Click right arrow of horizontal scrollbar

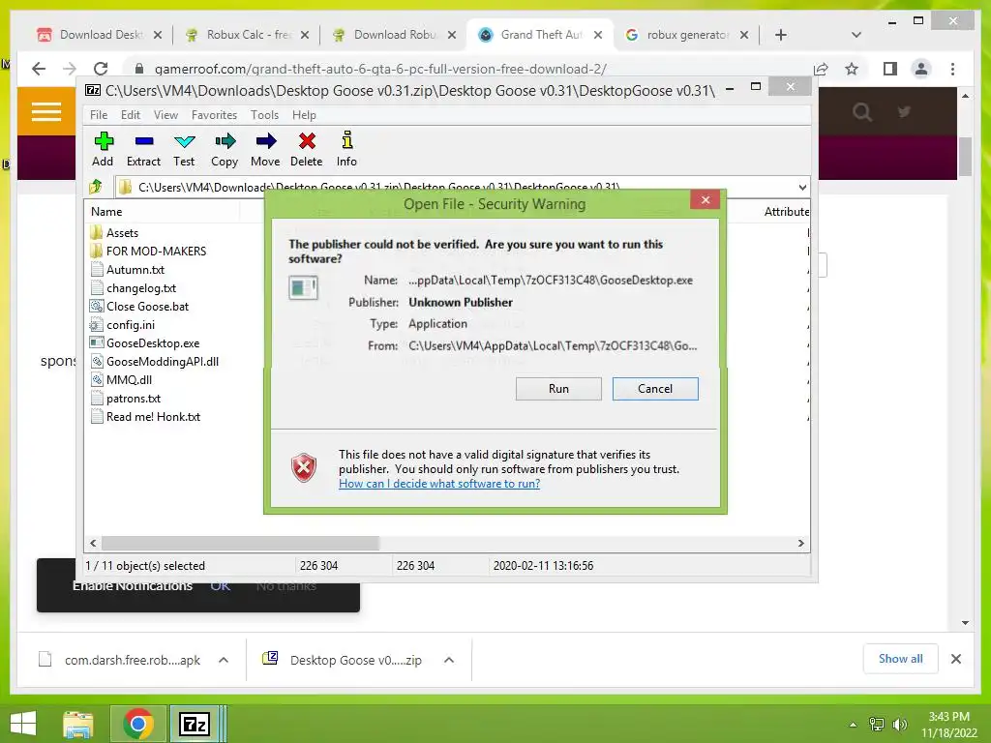[x=800, y=544]
